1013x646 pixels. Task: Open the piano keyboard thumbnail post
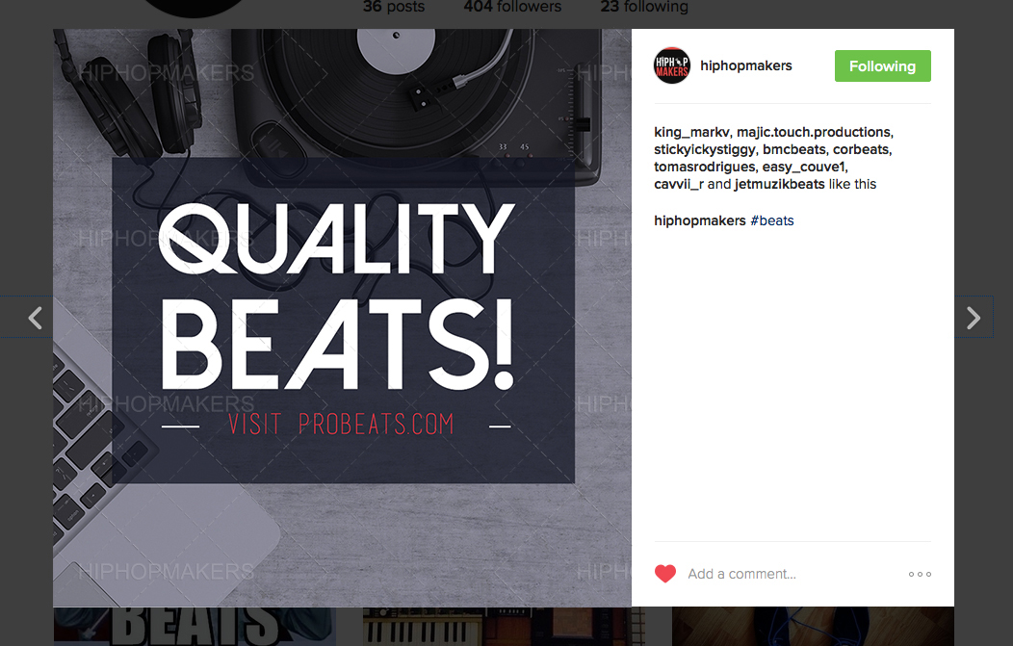pyautogui.click(x=504, y=627)
